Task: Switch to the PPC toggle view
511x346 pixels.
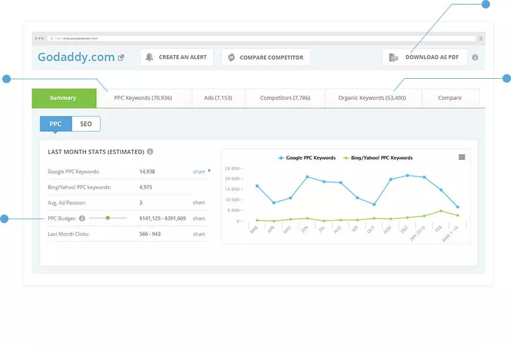Action: (56, 124)
